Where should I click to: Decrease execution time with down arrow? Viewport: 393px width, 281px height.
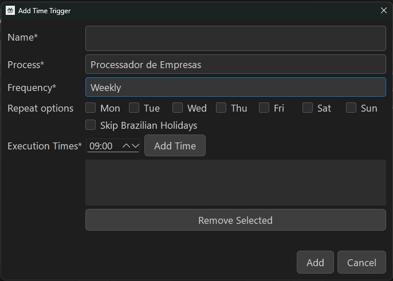pos(135,146)
